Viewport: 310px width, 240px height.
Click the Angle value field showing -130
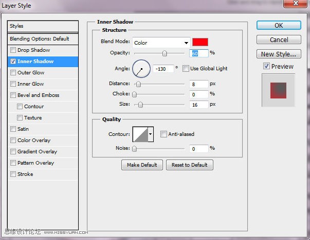pyautogui.click(x=163, y=69)
